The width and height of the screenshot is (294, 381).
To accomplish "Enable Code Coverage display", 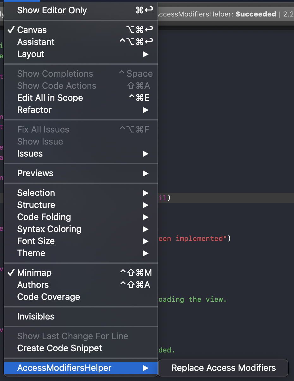I will (48, 297).
